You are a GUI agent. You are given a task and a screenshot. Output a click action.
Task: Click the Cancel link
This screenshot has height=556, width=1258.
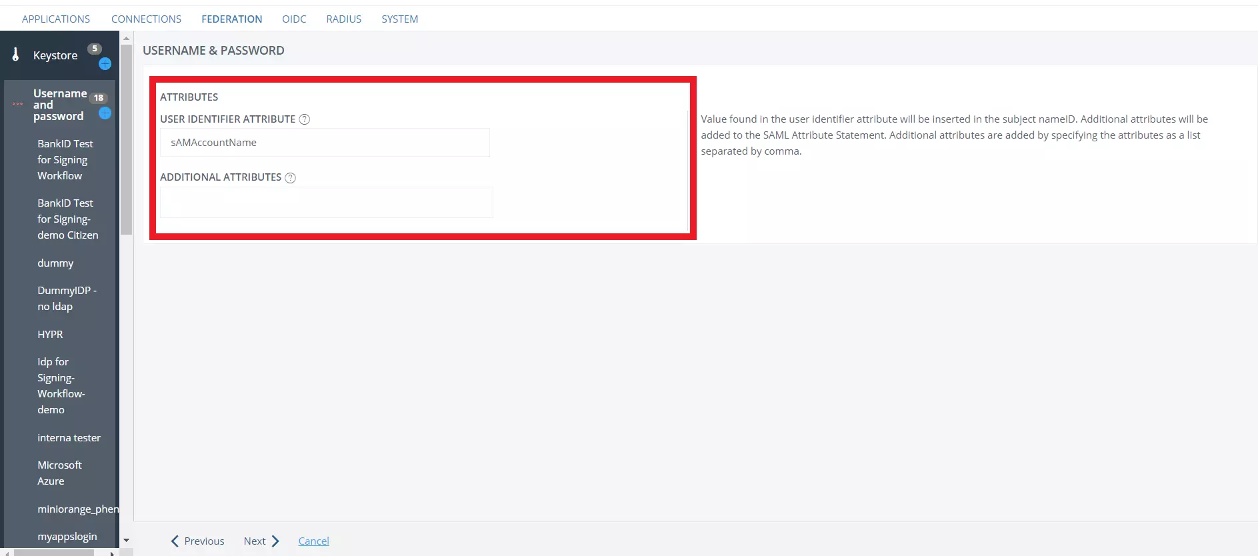pos(313,541)
